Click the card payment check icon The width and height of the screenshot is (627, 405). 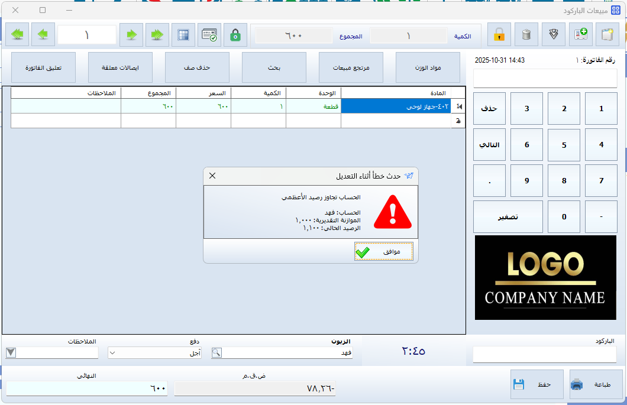pyautogui.click(x=209, y=35)
